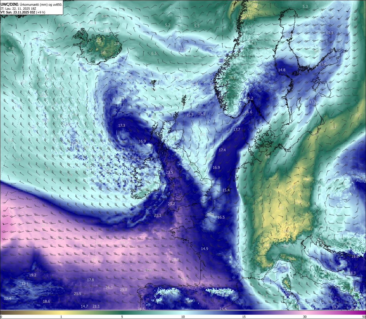Click the 15.7 value north of Scotland
Viewport: 366px width, 319px height.
point(190,115)
